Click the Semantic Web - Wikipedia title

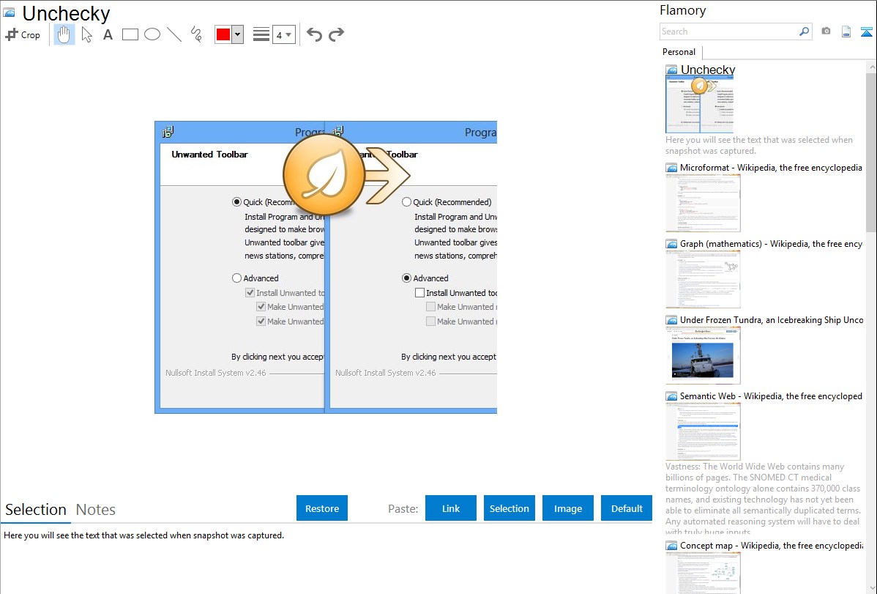(x=771, y=396)
